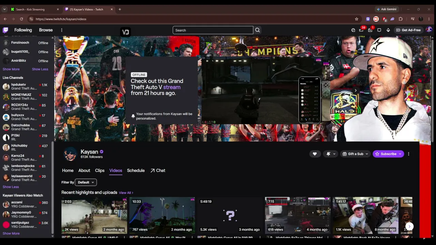Screen dimensions: 436x245
Task: Click the magnifier search button
Action: click(x=258, y=30)
